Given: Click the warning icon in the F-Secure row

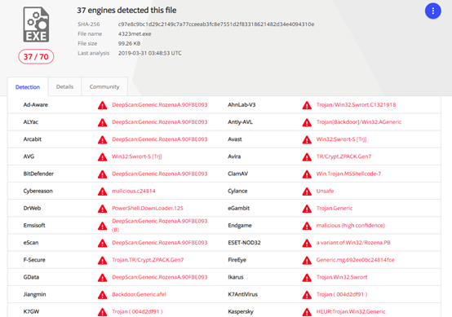Looking at the screenshot, I should (x=102, y=261).
